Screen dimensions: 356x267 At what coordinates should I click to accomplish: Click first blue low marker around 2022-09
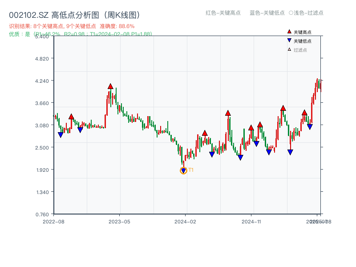click(61, 135)
